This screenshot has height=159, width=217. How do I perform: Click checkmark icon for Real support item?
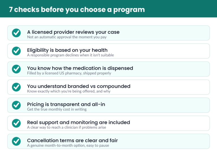pos(16,123)
